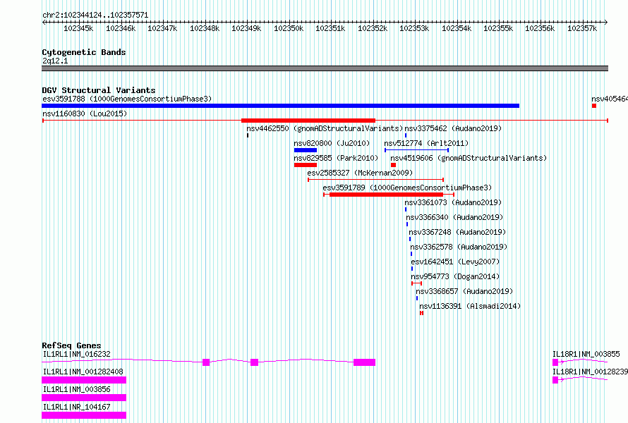Open the IL1RL1|NR_104167 transcript label

tap(76, 407)
